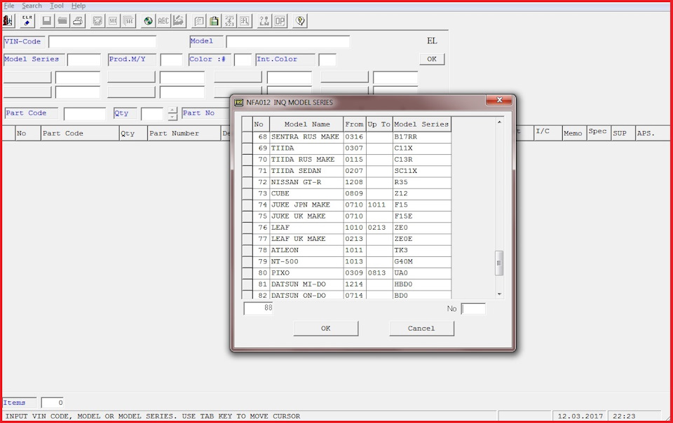Image resolution: width=673 pixels, height=423 pixels.
Task: Open the Tool menu
Action: coord(57,6)
